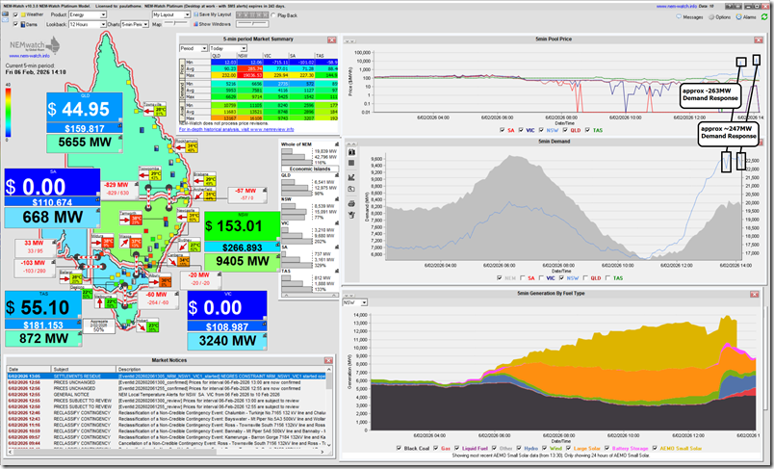Close the 5-min period Market Summary window
Image resolution: width=774 pixels, height=469 pixels.
coord(332,40)
